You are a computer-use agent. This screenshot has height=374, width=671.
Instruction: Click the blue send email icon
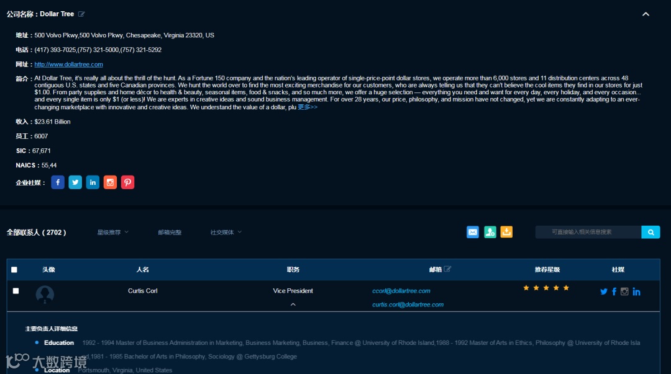472,232
